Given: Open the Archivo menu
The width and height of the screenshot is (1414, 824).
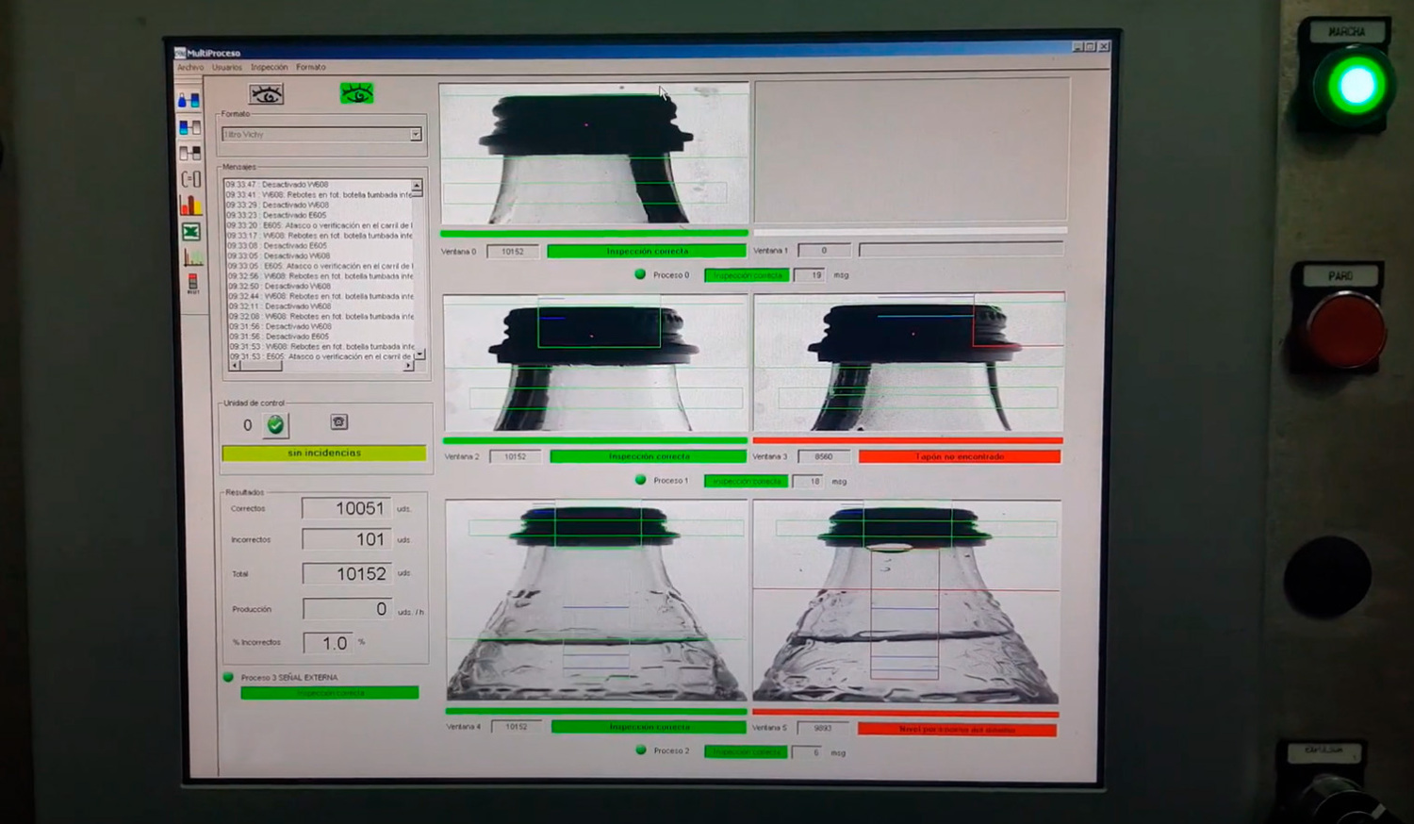Looking at the screenshot, I should 190,68.
